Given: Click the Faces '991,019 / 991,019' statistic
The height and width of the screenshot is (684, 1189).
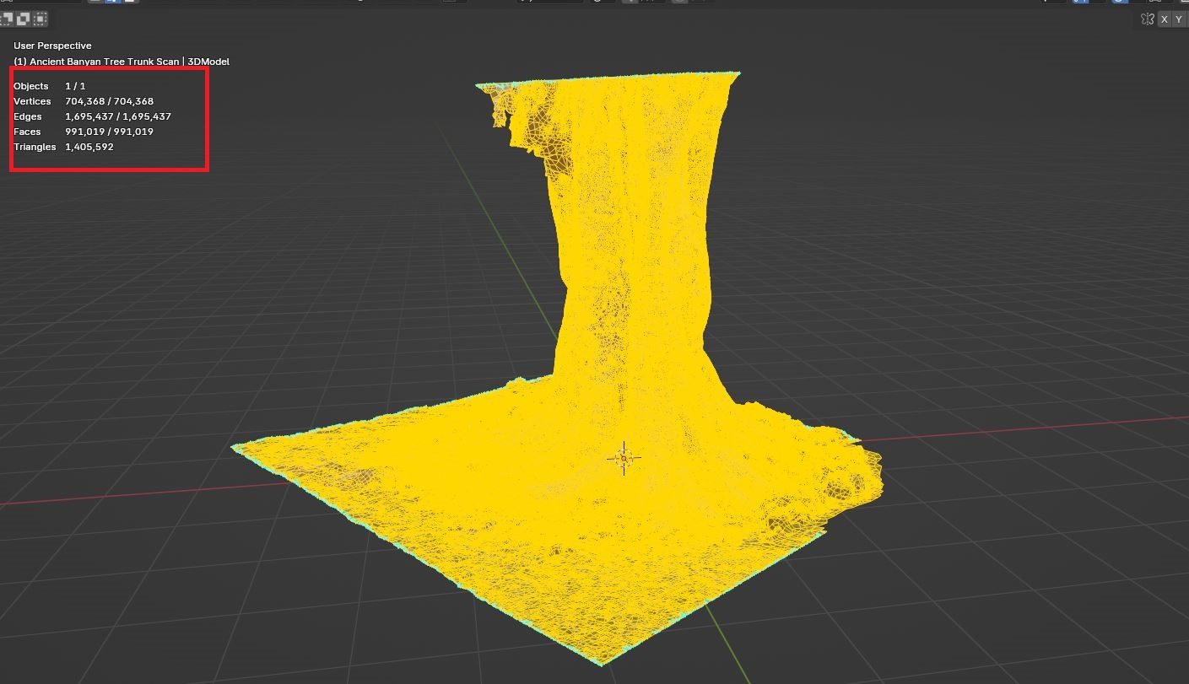Looking at the screenshot, I should coord(109,132).
